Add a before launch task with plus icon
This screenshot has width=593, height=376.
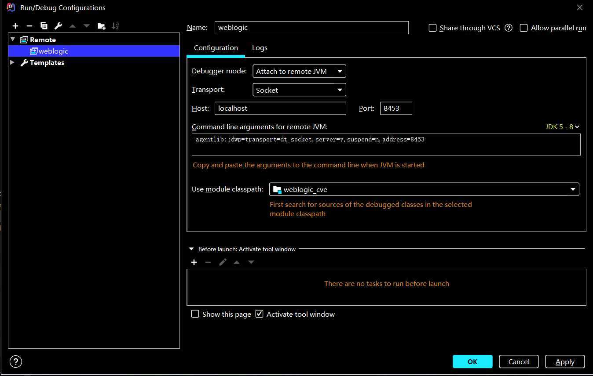(x=194, y=262)
